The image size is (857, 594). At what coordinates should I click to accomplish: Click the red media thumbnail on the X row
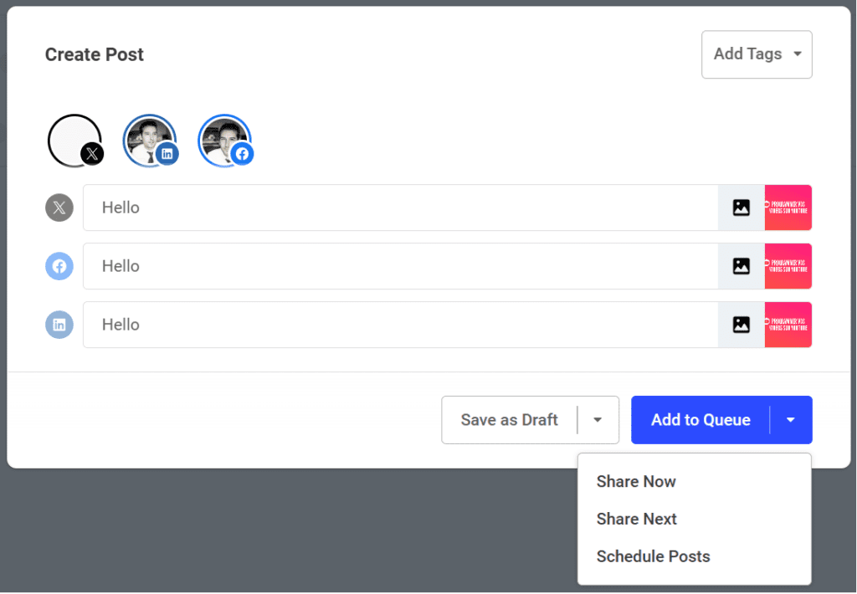(788, 207)
